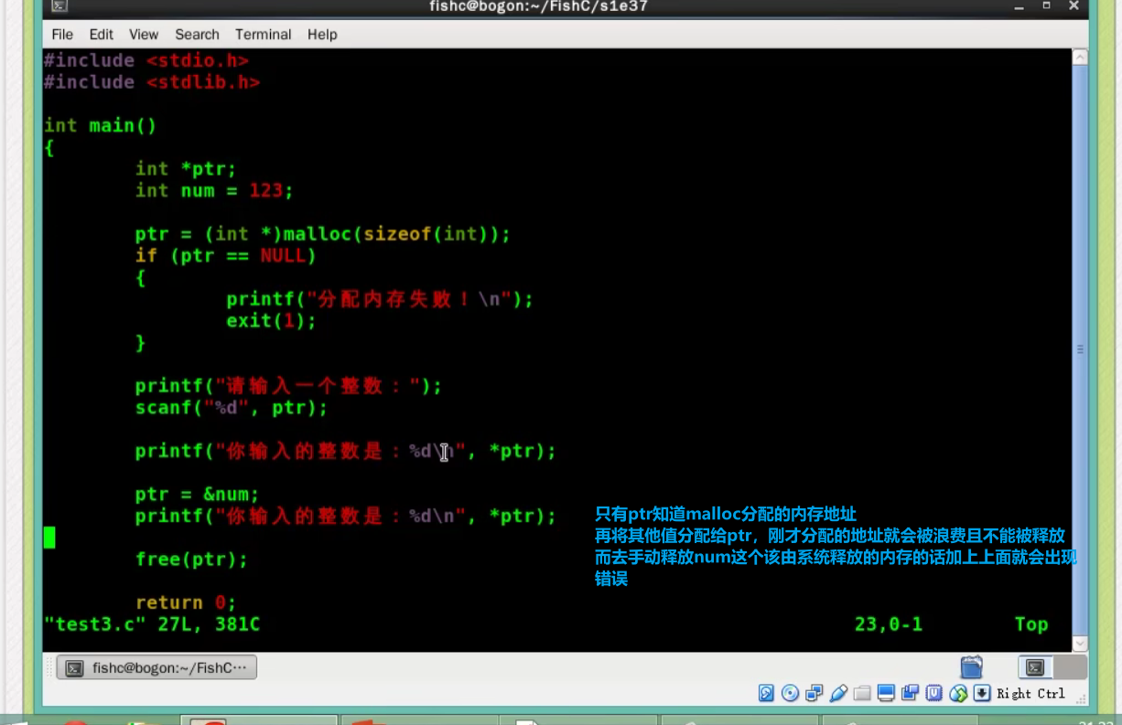Click the scrollbar up arrow of the terminal

1080,58
